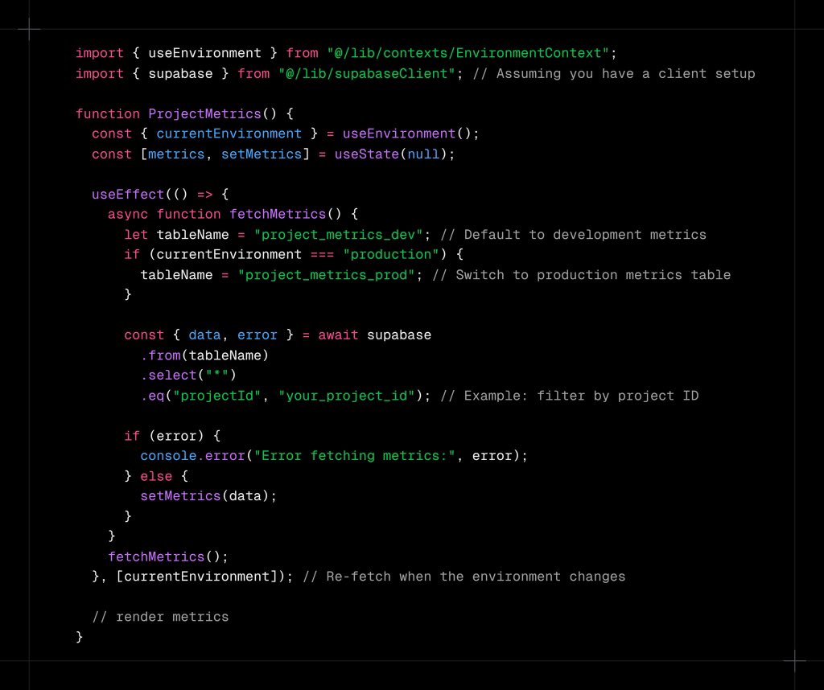Click the "your_project_id" string
Viewport: 824px width, 690px height.
coord(346,396)
